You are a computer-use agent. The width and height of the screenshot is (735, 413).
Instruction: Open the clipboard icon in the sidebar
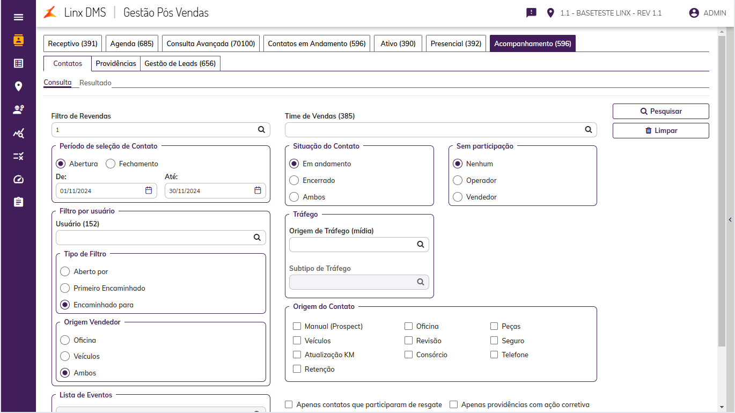pyautogui.click(x=18, y=202)
